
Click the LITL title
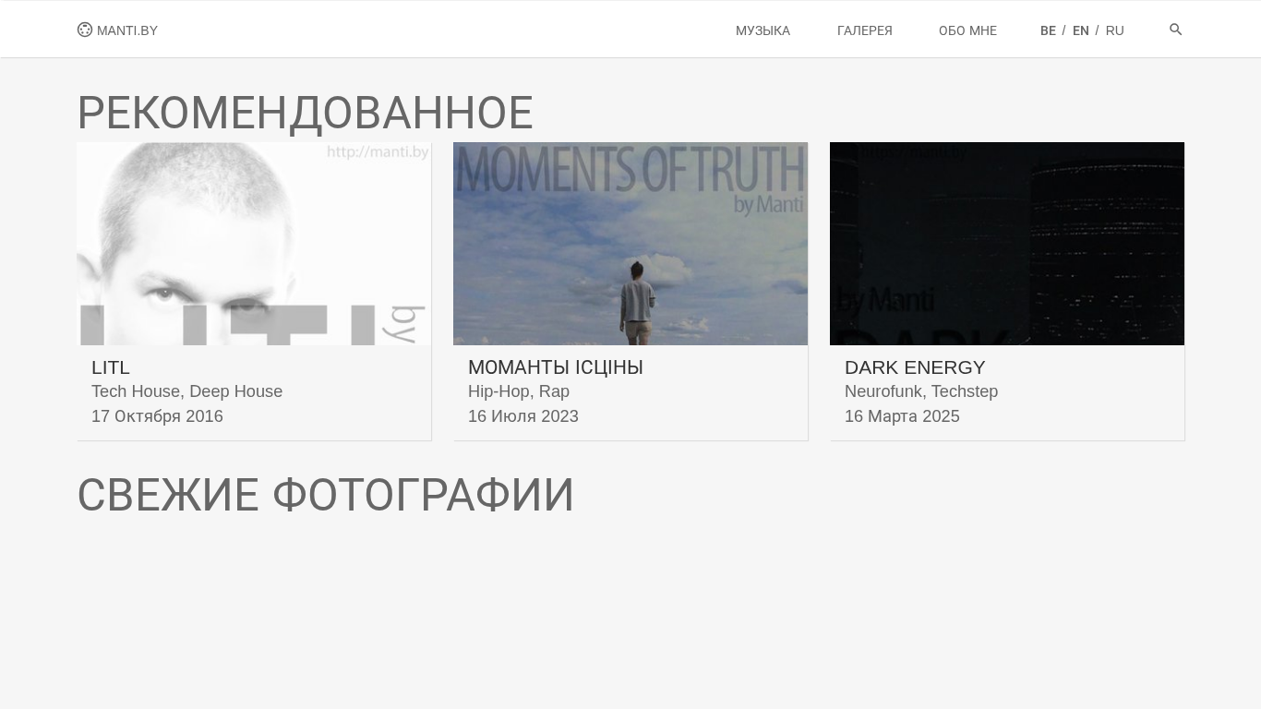click(111, 367)
